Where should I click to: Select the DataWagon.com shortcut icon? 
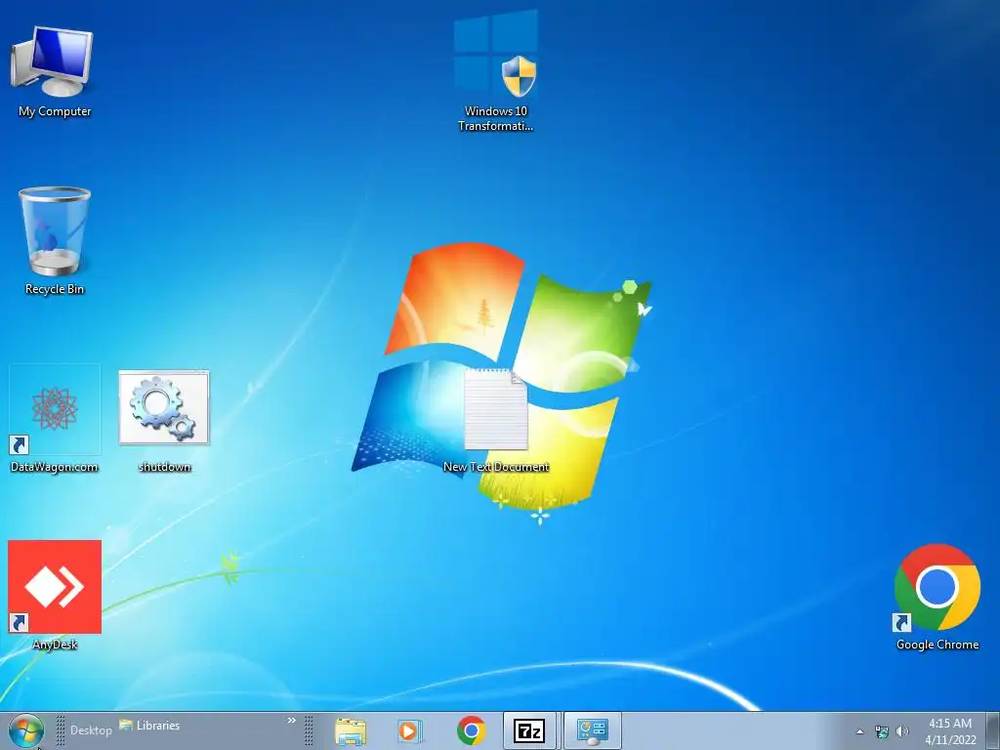55,409
